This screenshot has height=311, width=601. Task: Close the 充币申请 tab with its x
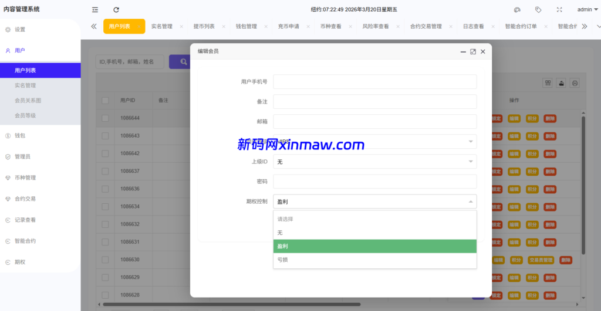coord(308,26)
